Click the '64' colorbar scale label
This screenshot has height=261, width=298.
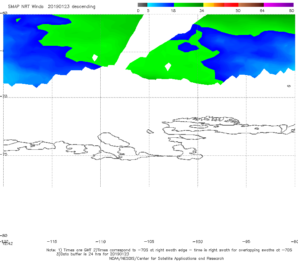click(262, 10)
